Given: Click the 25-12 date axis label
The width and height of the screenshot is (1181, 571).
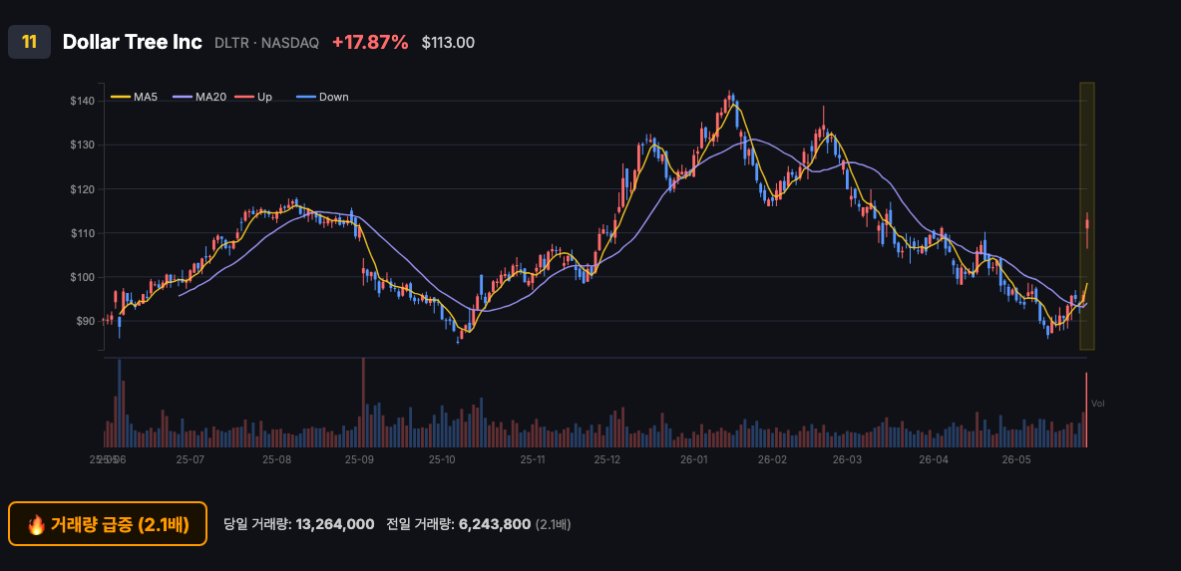Looking at the screenshot, I should tap(607, 459).
